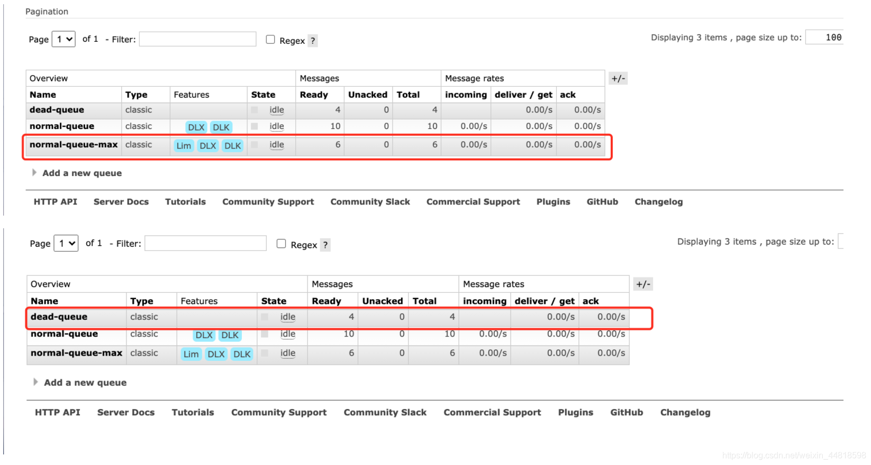Open normal-queue-max in the upper table
The image size is (871, 465).
click(x=74, y=145)
